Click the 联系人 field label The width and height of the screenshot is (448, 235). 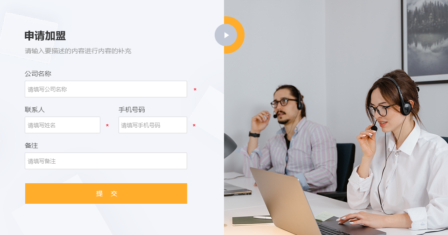point(35,110)
